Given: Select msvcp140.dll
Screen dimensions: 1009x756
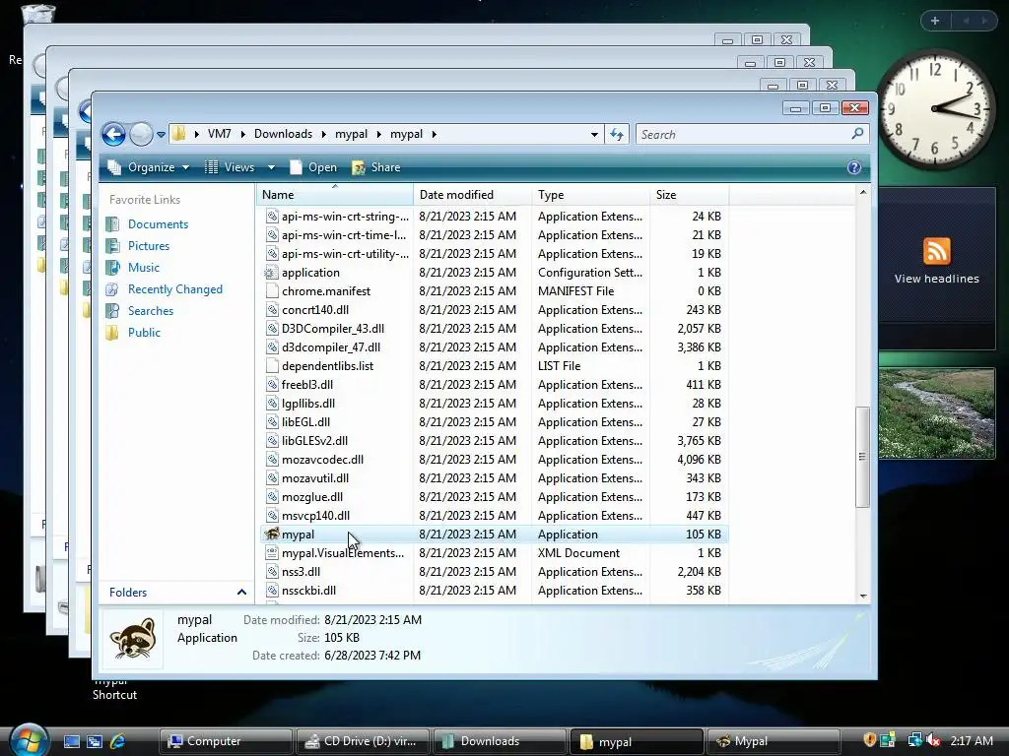Looking at the screenshot, I should point(315,516).
